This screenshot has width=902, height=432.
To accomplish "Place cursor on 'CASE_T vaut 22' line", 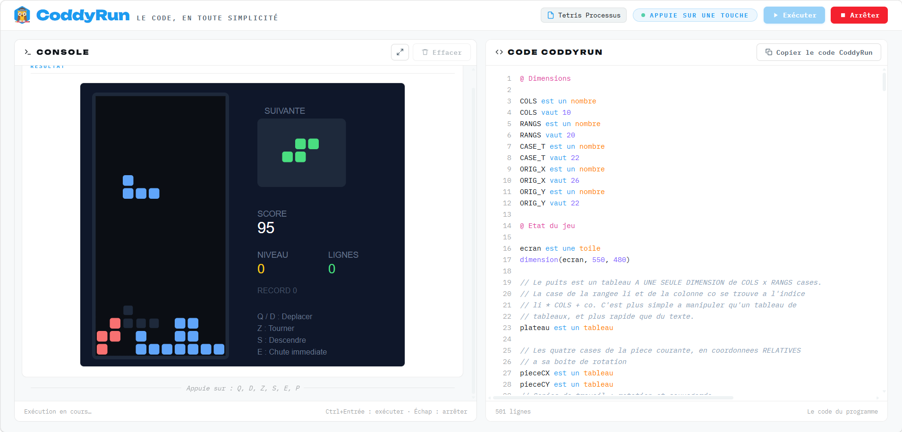I will (x=549, y=158).
